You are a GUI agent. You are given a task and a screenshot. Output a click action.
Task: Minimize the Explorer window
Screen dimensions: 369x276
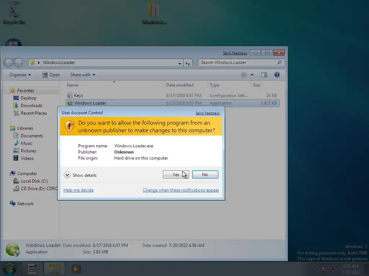click(255, 53)
